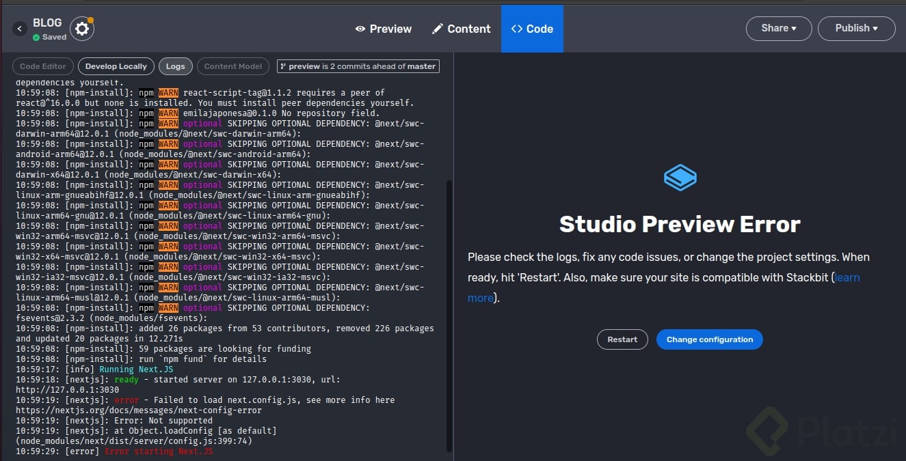The image size is (906, 461).
Task: Click the green Saved status indicator
Action: point(50,37)
